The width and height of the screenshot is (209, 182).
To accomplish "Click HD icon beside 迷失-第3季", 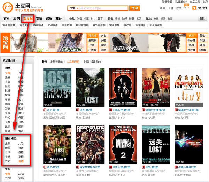I will click(x=45, y=167).
